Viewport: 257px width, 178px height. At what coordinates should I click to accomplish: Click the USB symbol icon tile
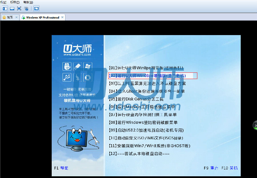67,77
